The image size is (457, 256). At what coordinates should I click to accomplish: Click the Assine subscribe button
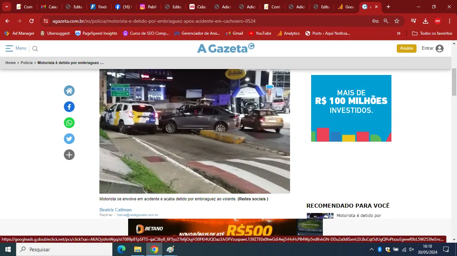click(x=406, y=48)
